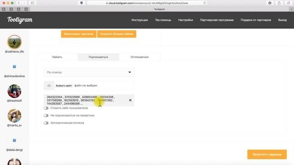The width and height of the screenshot is (294, 165).
Task: Switch to "Отписываться" tab
Action: coord(140,57)
